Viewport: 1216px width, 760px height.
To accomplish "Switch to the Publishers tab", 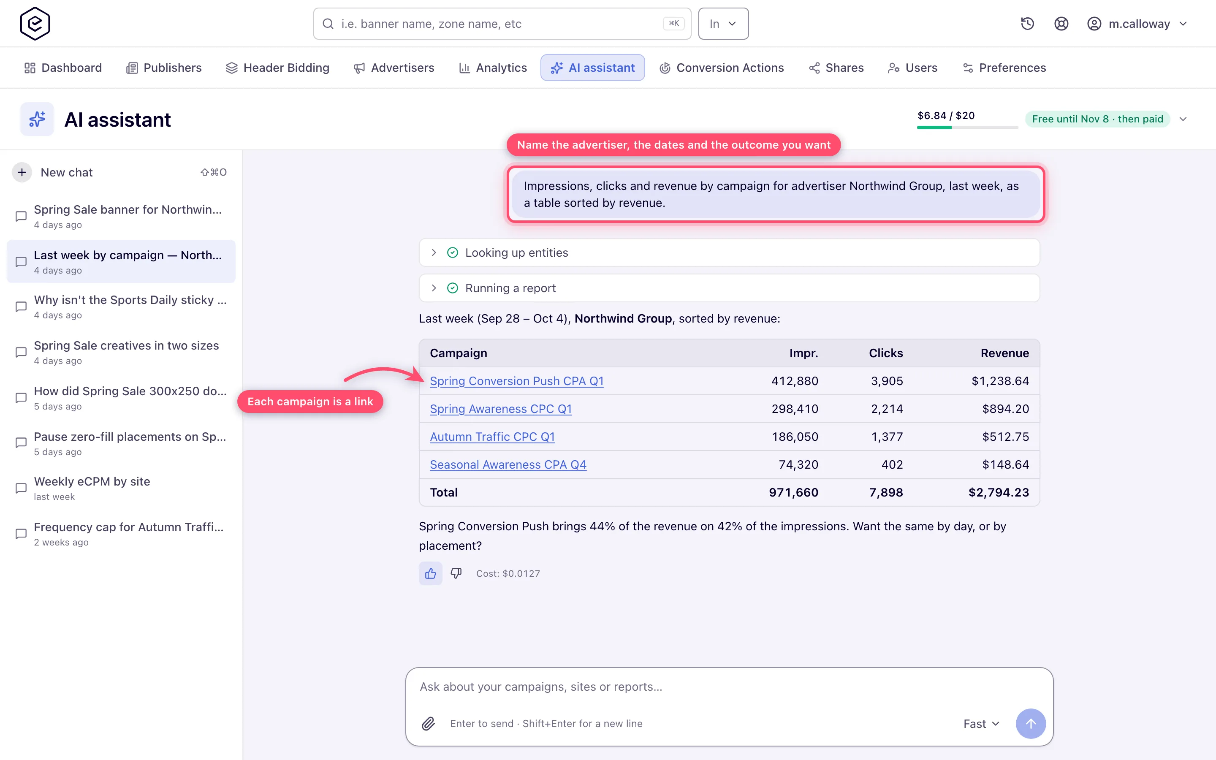I will (163, 68).
